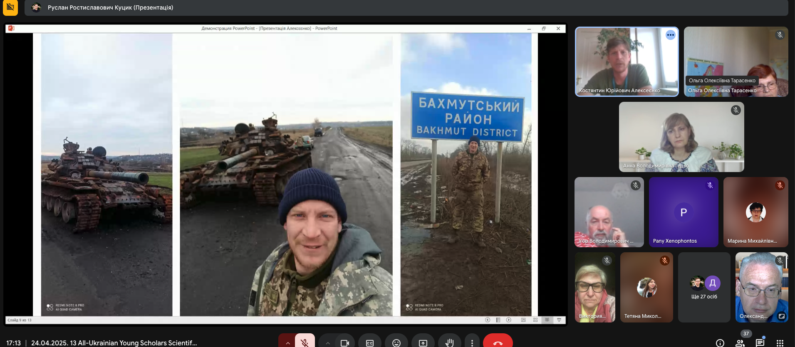Switch to reading view in PowerPoint
This screenshot has width=795, height=347.
547,320
